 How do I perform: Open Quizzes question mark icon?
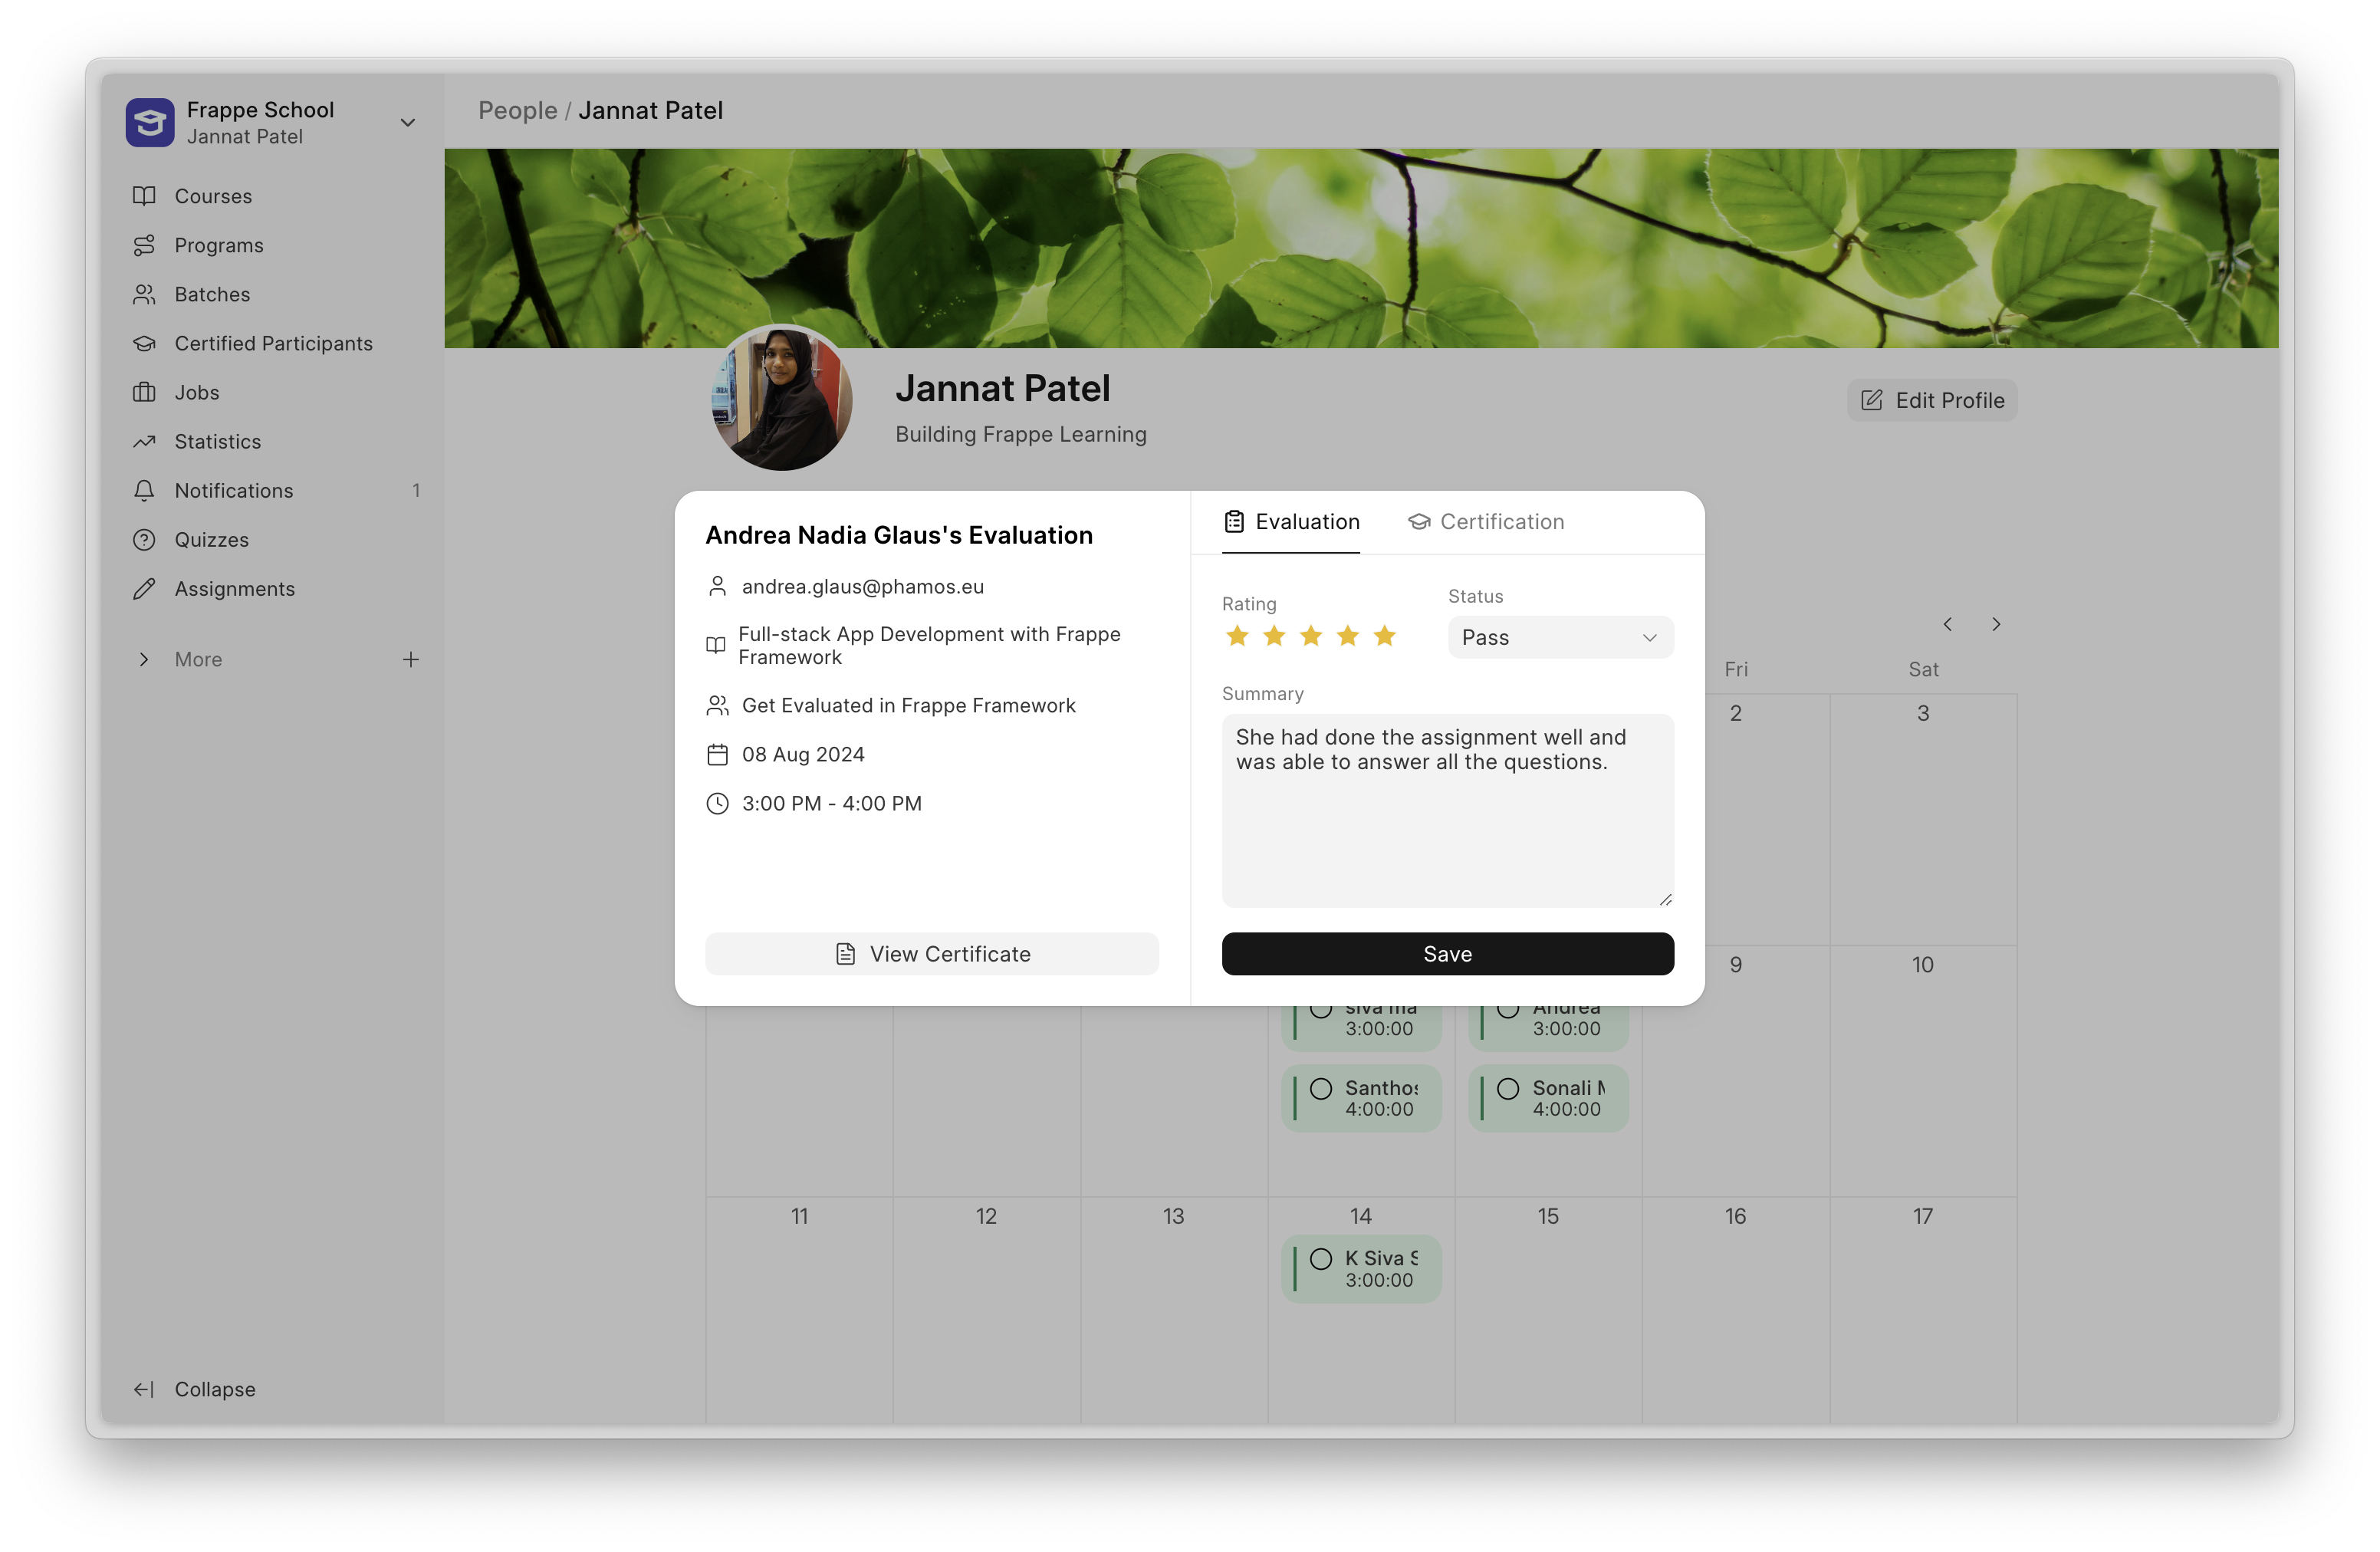(x=144, y=539)
